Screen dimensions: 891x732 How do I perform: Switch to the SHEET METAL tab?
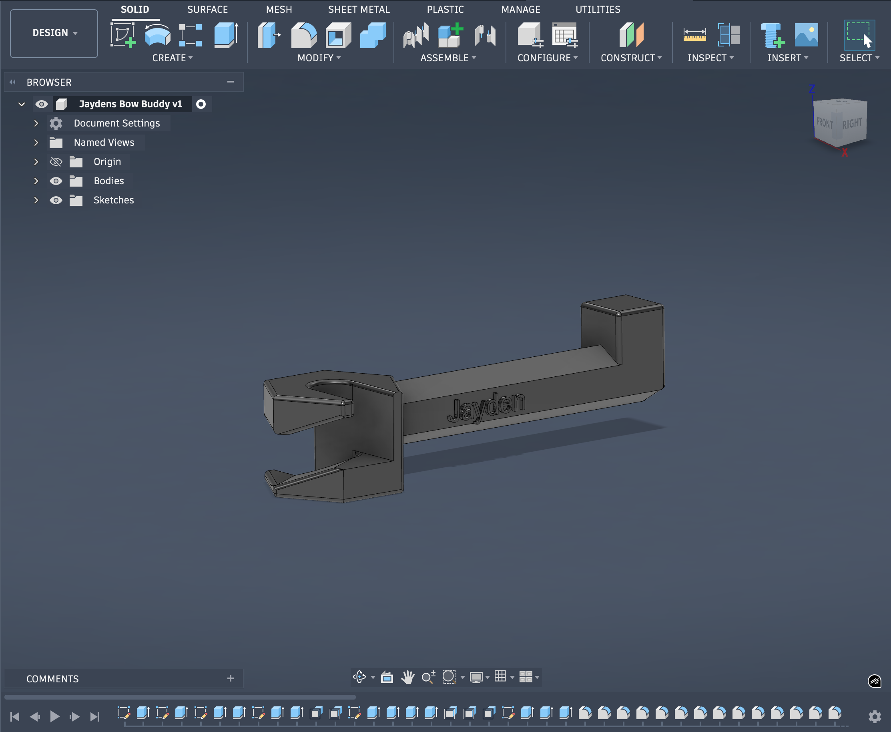[x=359, y=9]
